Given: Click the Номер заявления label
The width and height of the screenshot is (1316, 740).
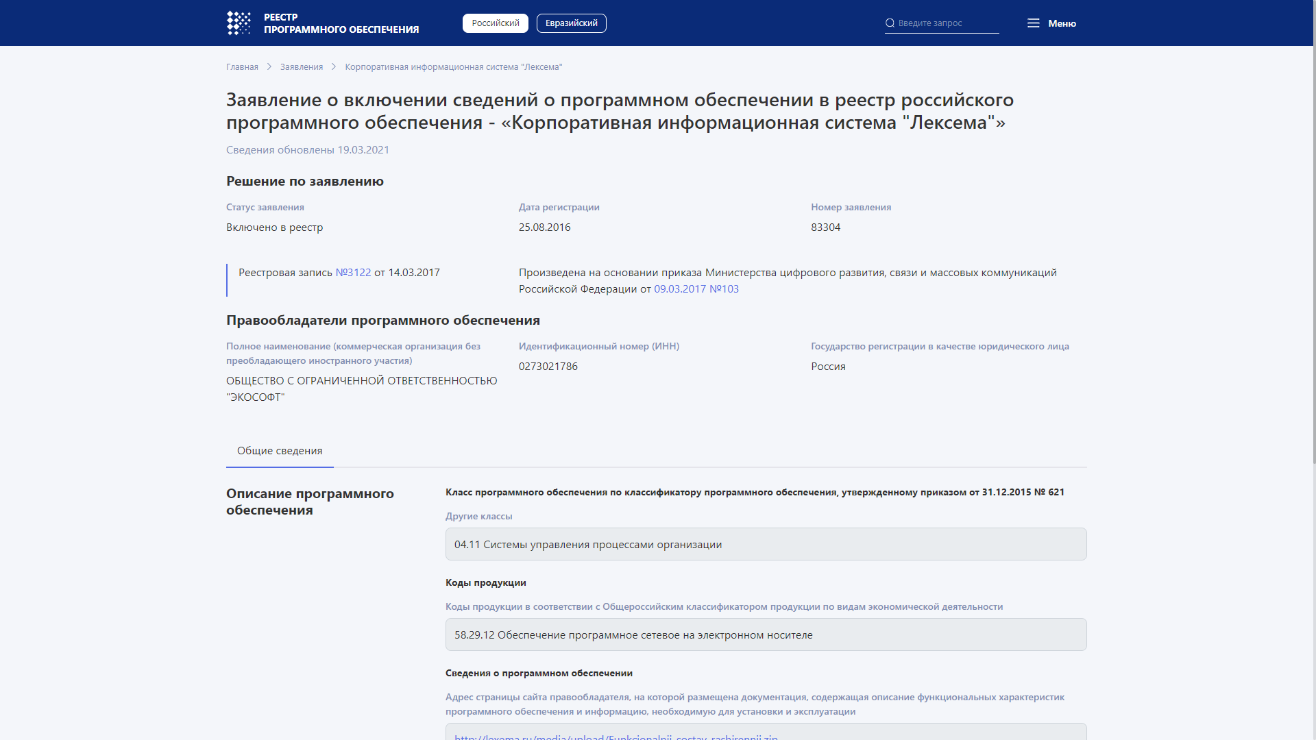Looking at the screenshot, I should click(851, 208).
